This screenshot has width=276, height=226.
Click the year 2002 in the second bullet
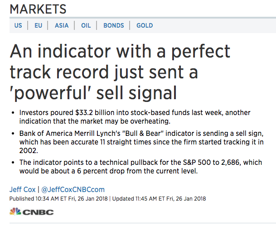point(28,151)
